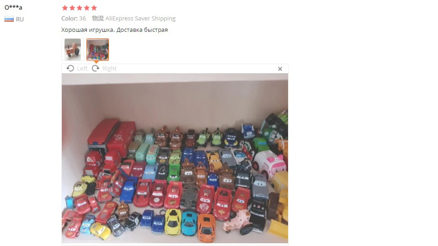Screen dimensions: 438x246
Task: Click the AliExpress Saver Shipping text
Action: [140, 19]
